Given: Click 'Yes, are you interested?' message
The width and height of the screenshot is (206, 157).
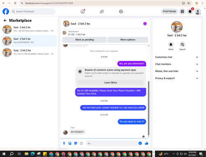Looking at the screenshot, I should point(131,64).
